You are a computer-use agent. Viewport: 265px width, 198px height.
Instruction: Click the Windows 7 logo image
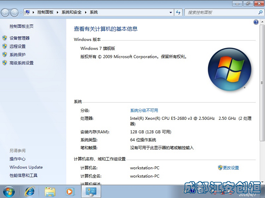(230, 69)
